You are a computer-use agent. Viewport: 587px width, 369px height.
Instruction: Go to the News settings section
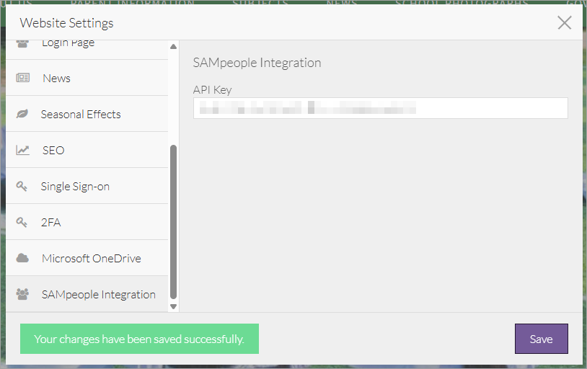click(56, 78)
